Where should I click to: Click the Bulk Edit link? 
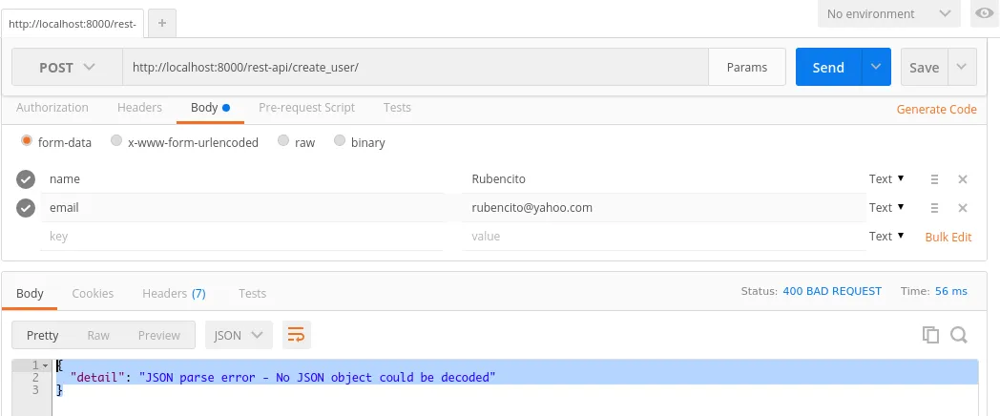point(948,237)
